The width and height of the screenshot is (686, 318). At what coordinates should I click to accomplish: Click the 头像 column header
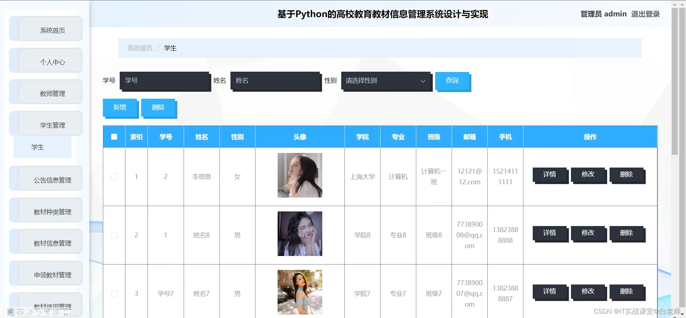tap(300, 137)
